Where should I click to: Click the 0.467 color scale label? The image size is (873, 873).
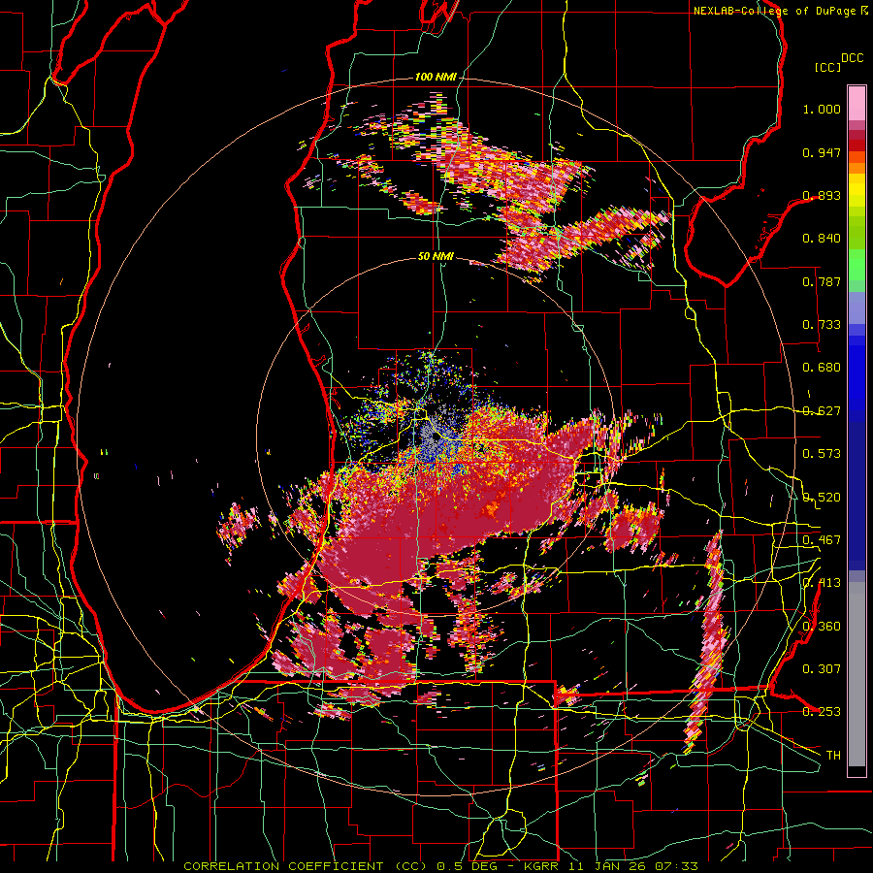[822, 540]
